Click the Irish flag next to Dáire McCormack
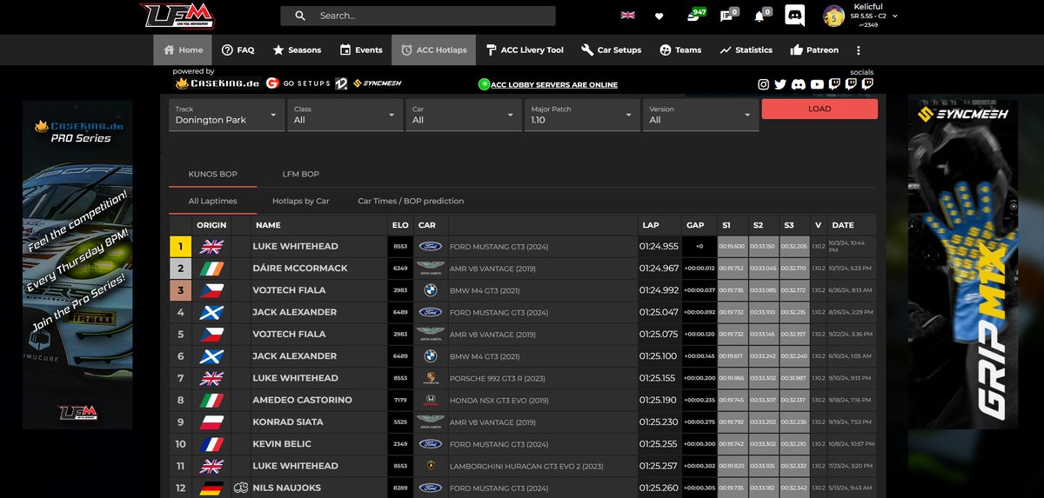The image size is (1044, 498). pyautogui.click(x=211, y=269)
